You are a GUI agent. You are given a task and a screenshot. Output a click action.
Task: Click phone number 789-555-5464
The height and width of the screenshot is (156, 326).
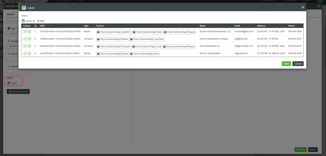tap(295, 53)
